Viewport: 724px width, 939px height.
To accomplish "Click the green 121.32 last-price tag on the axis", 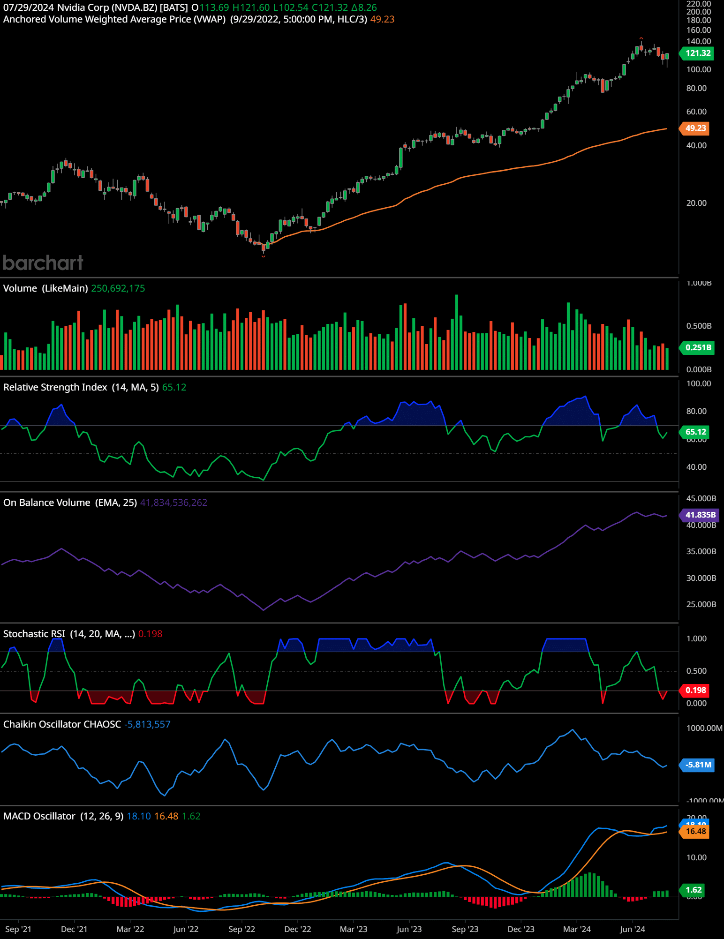I will click(x=696, y=53).
